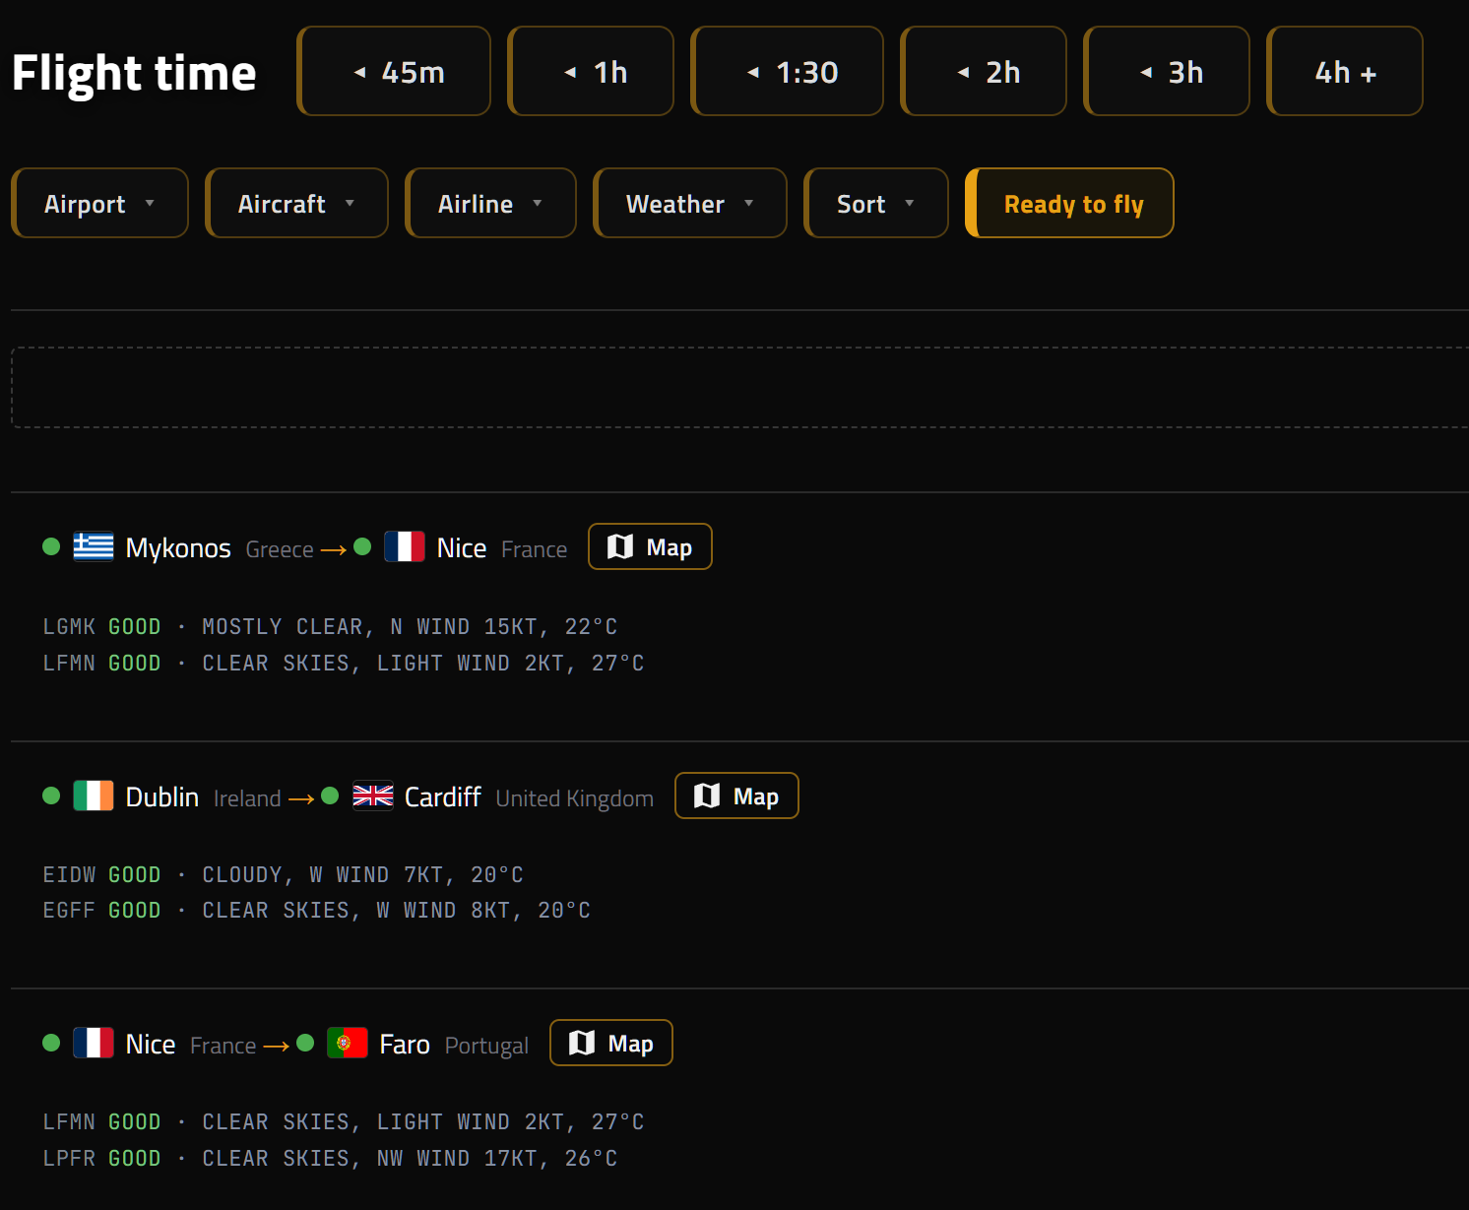Select the 3h flight time filter
Viewport: 1469px width, 1210px height.
point(1167,71)
